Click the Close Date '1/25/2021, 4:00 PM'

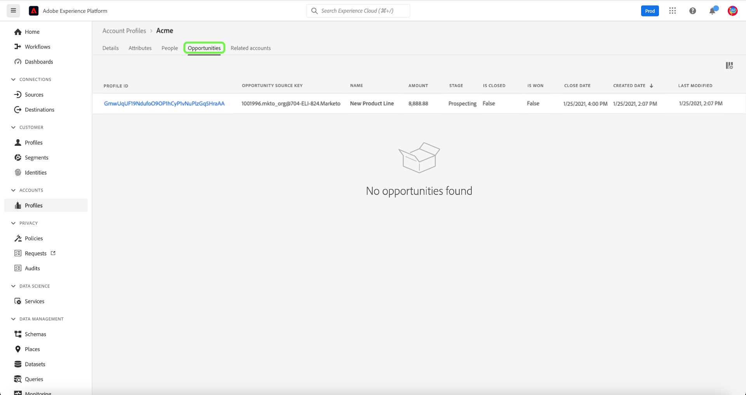586,104
